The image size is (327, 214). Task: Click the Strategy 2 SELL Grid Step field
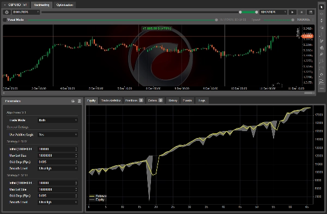pos(58,195)
